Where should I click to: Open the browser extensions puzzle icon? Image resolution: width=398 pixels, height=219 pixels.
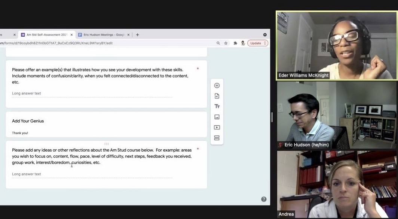(x=235, y=43)
